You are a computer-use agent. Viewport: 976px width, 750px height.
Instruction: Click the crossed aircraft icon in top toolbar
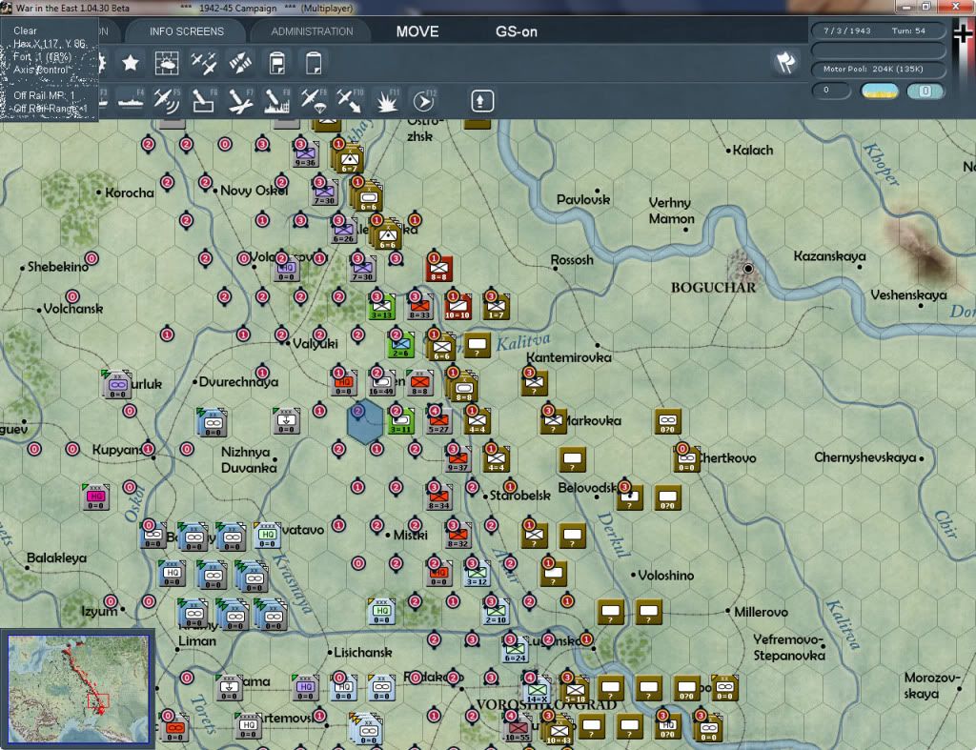204,63
